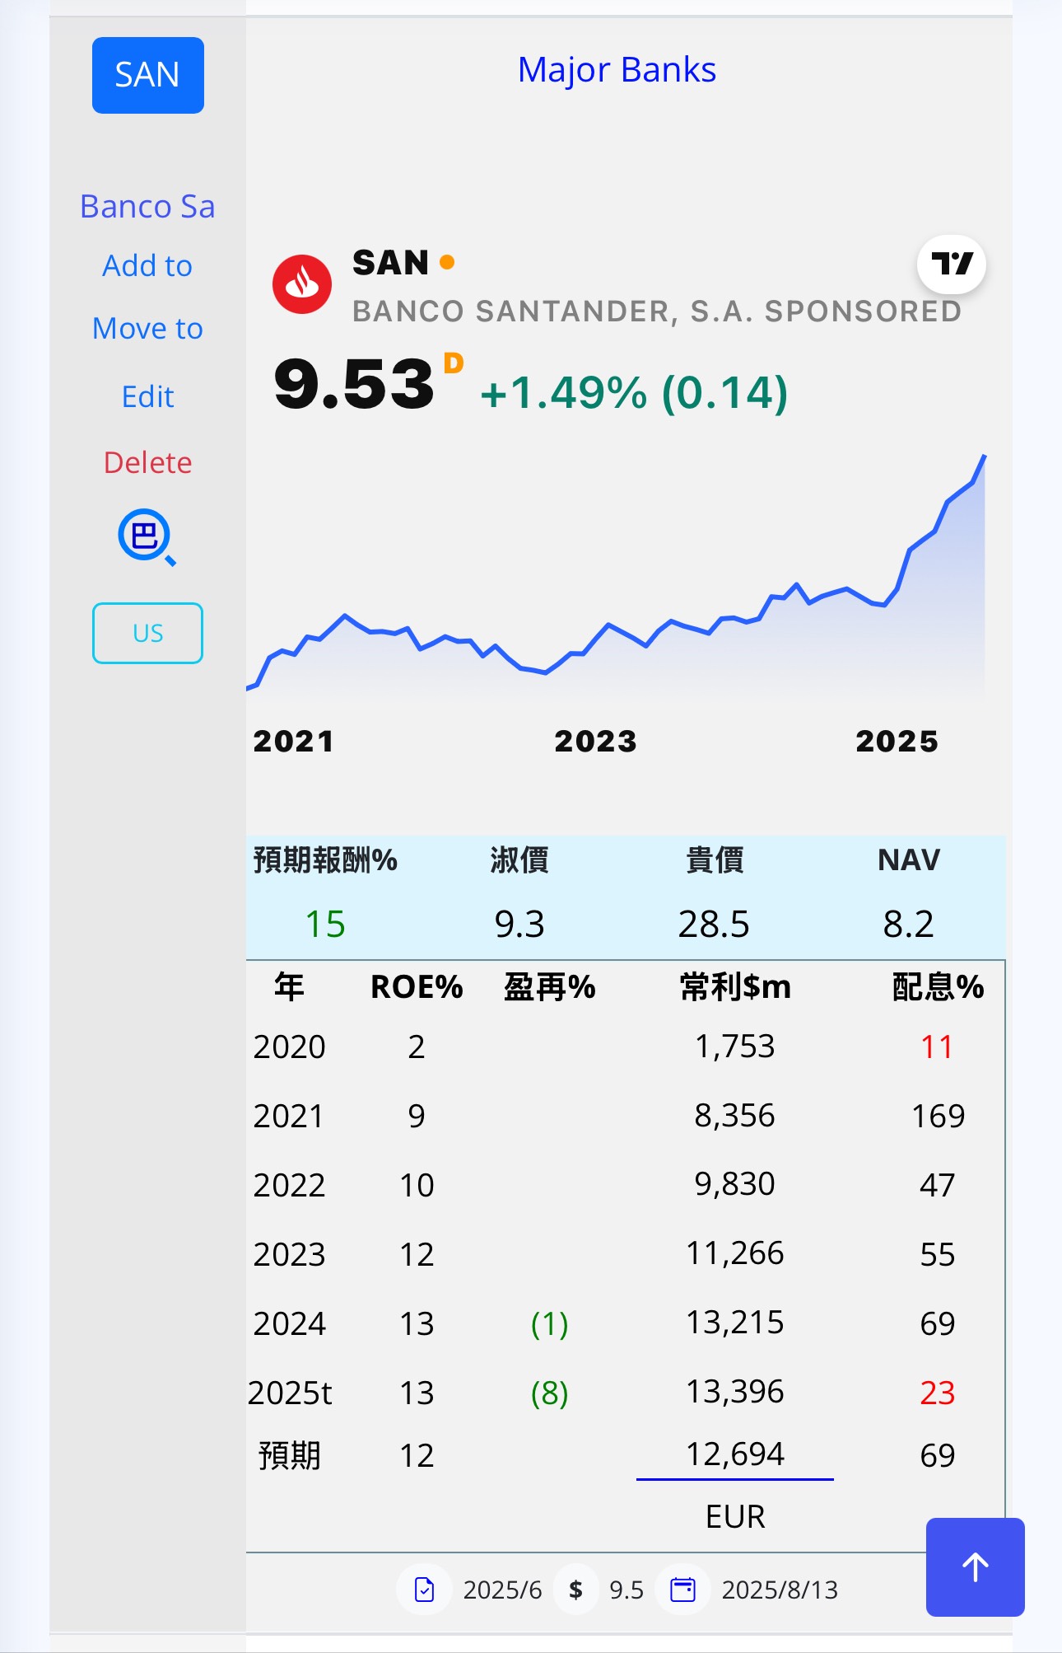Click the Edit link
1062x1653 pixels.
pos(147,396)
